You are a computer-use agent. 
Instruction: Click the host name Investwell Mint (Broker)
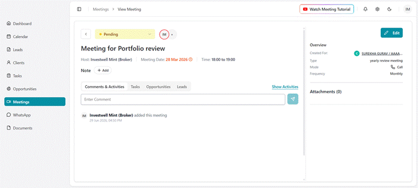[111, 60]
